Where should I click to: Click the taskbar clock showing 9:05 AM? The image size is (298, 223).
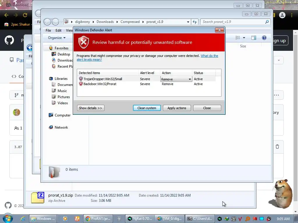pos(283,219)
